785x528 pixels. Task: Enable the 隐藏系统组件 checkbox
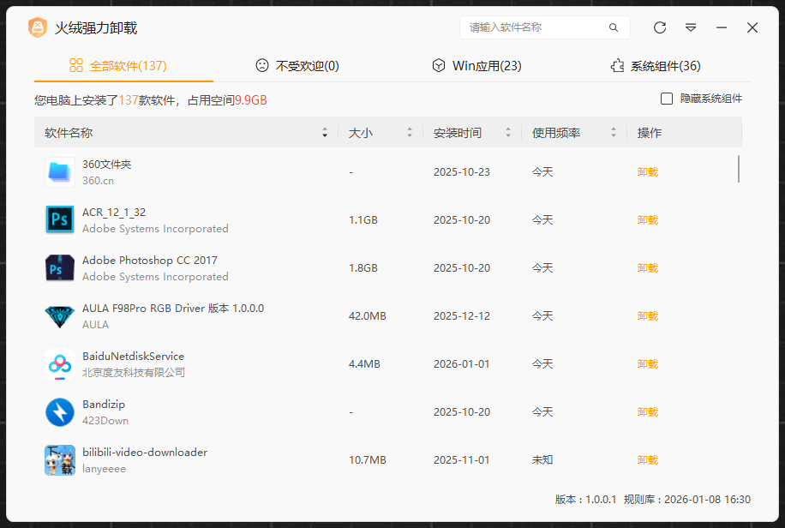point(665,98)
